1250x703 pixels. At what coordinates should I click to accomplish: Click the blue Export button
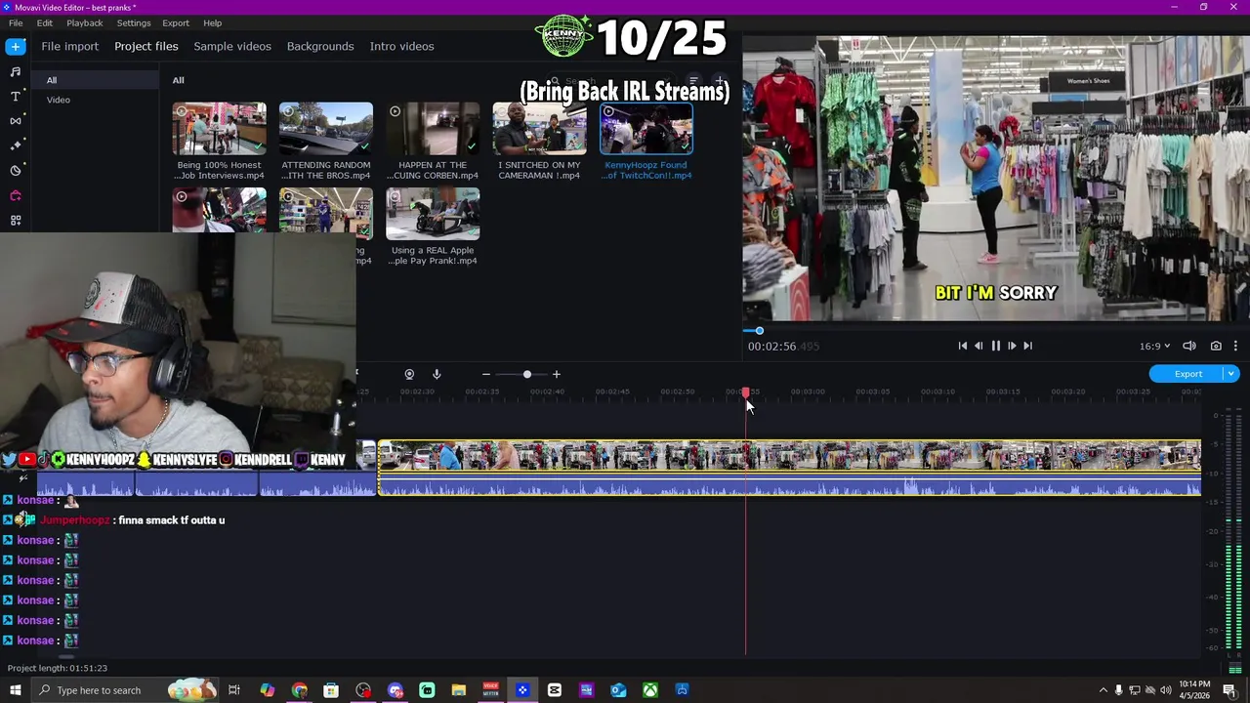tap(1187, 374)
